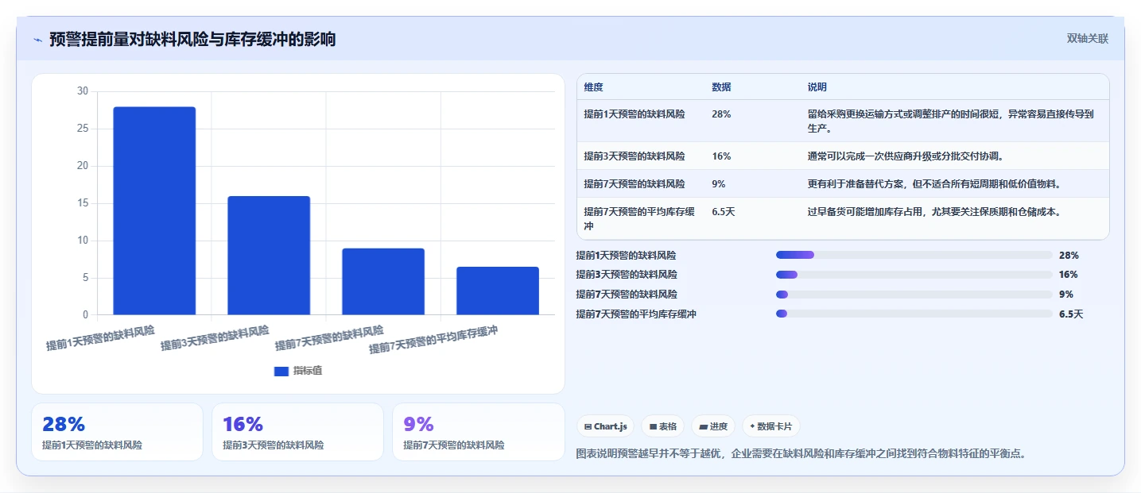This screenshot has height=493, width=1141.
Task: Select the Chart.js tag
Action: 606,426
